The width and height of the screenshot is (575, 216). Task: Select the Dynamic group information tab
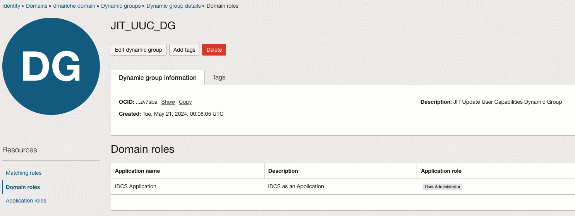click(158, 78)
